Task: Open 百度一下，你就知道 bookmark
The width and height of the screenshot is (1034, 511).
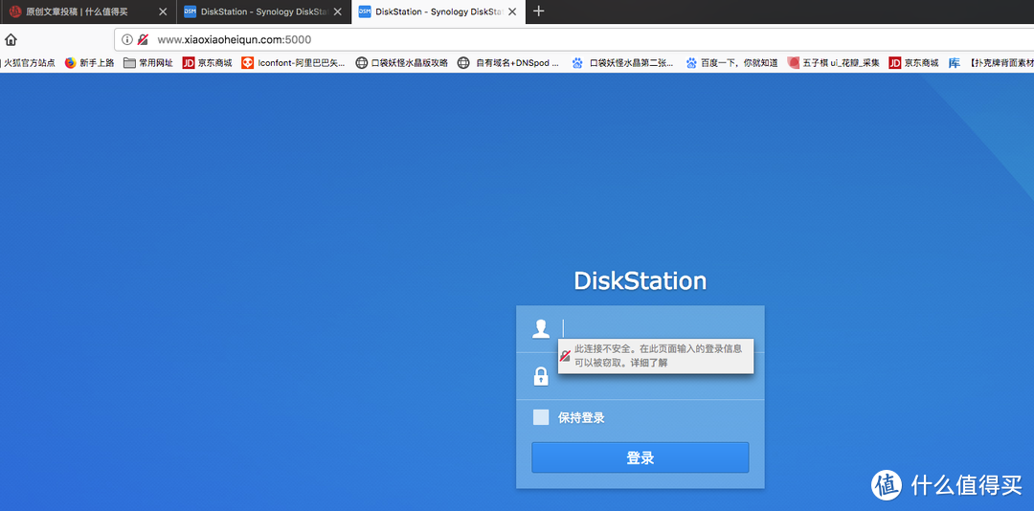Action: pos(731,63)
